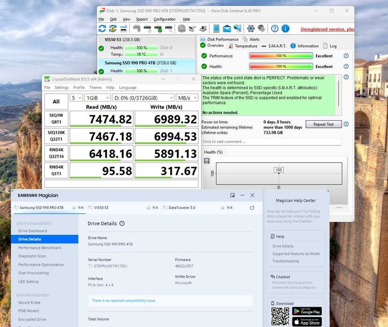Run all benchmarks with the All button
This screenshot has width=388, height=327.
tap(56, 102)
